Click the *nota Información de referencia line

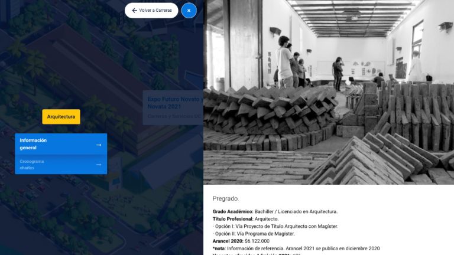(296, 249)
